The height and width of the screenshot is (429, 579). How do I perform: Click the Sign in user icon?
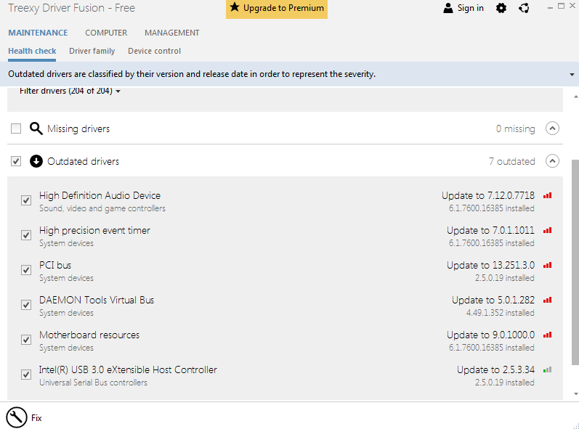point(448,8)
